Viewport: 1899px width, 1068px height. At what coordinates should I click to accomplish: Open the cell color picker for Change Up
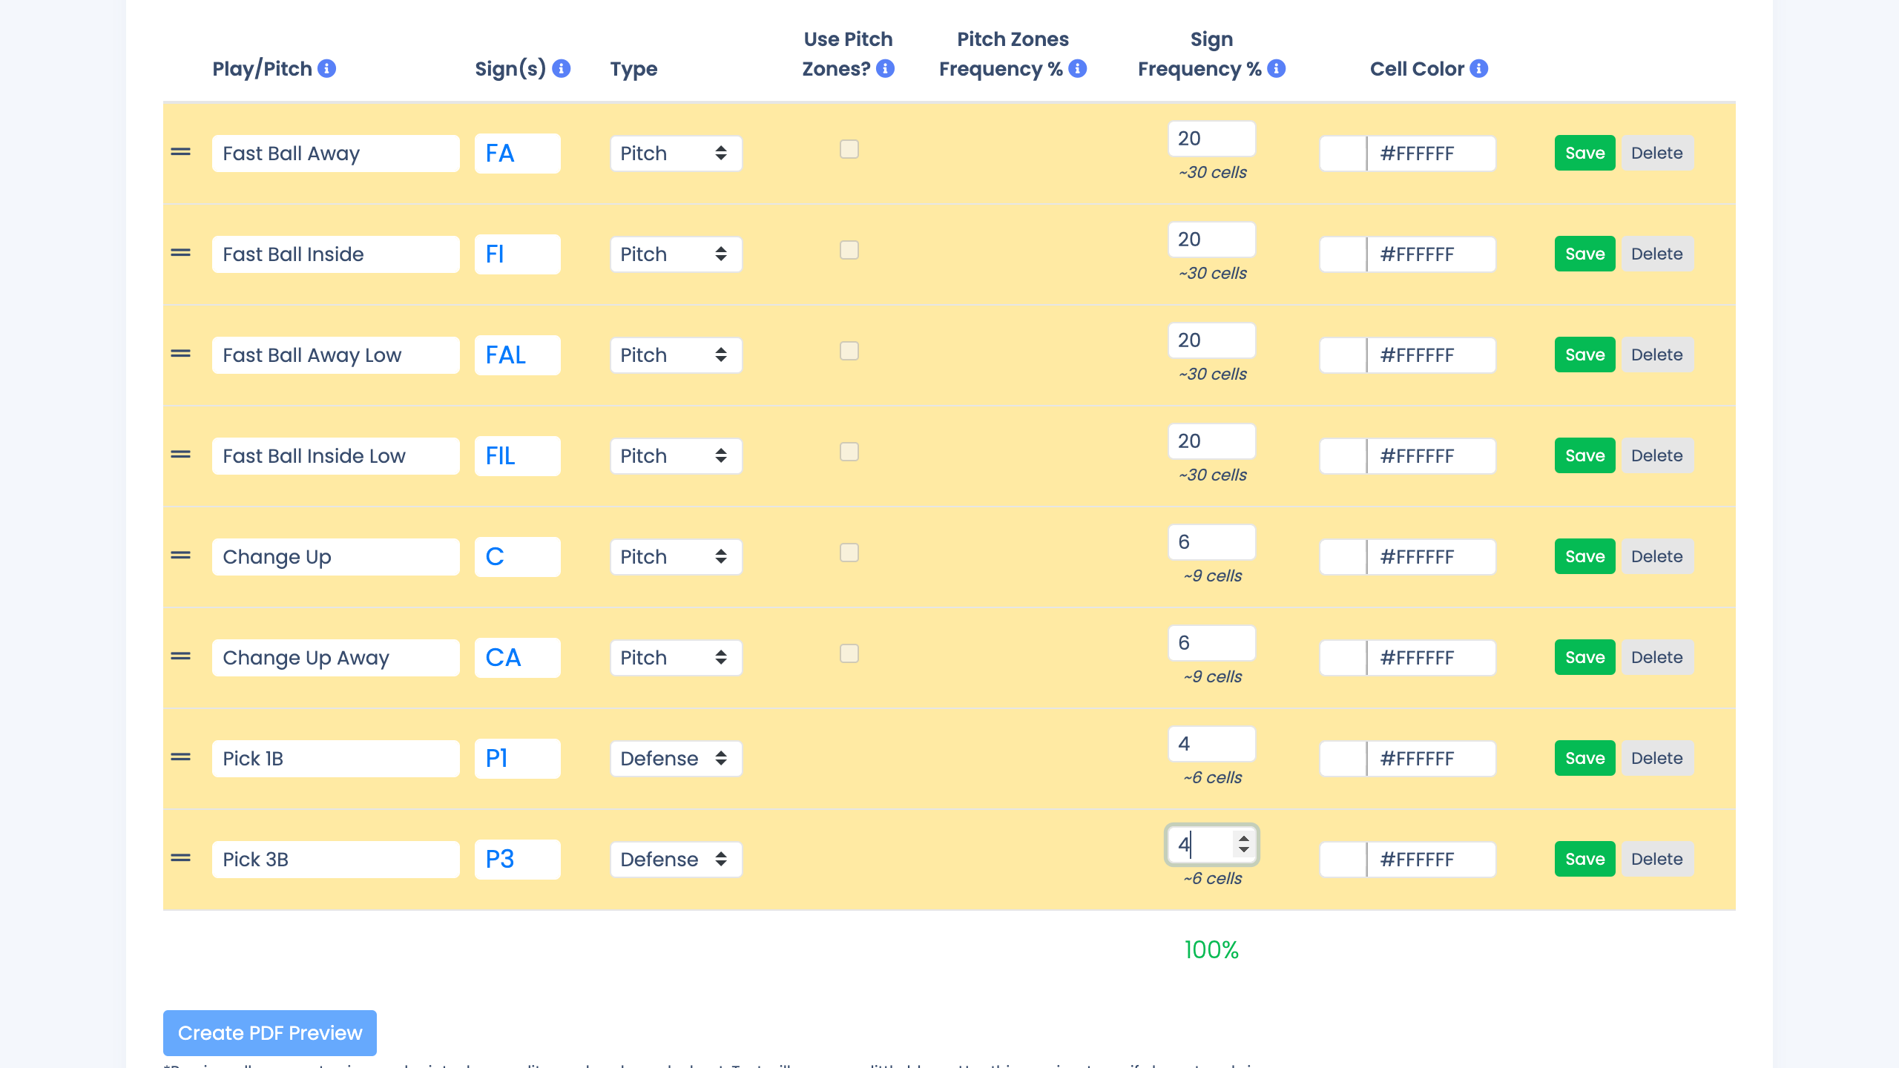(1343, 556)
